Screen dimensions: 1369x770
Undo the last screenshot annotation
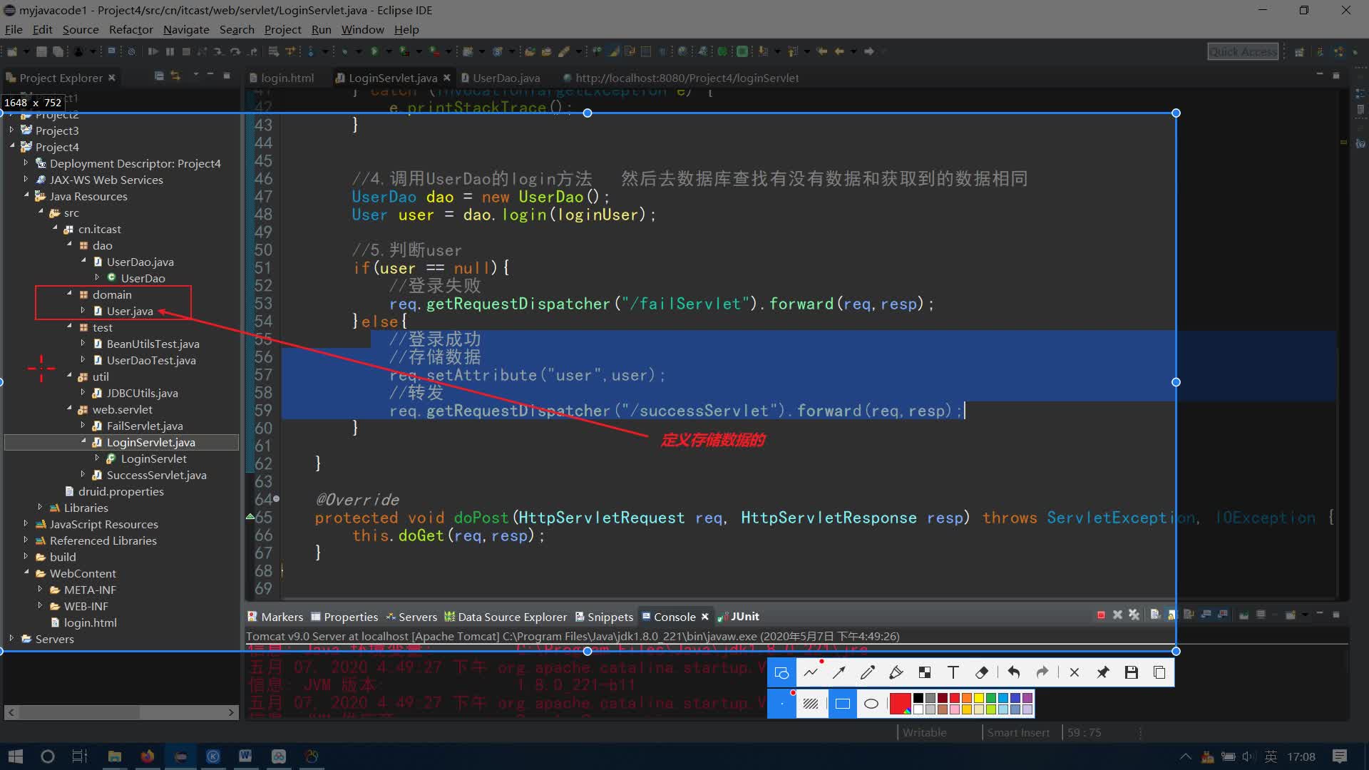(1014, 672)
